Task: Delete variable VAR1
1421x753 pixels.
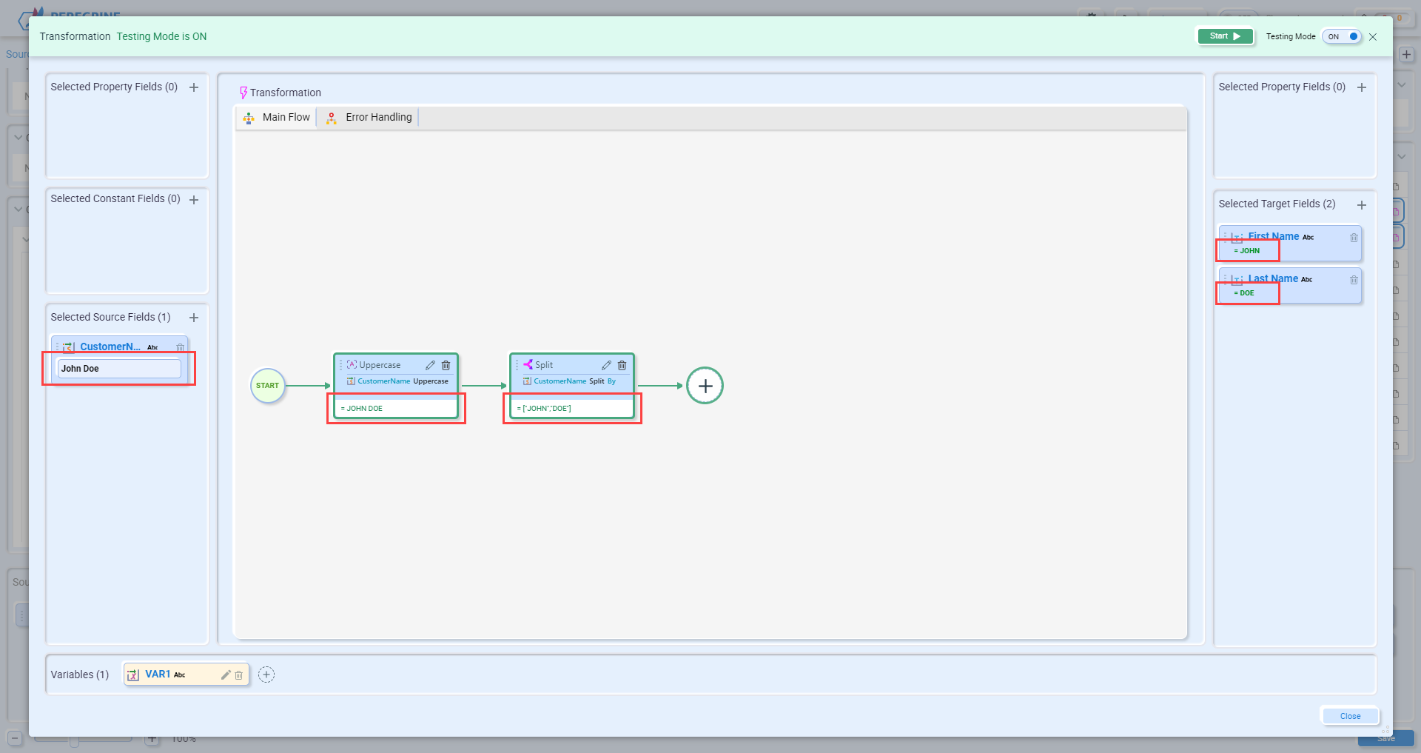Action: click(x=239, y=675)
